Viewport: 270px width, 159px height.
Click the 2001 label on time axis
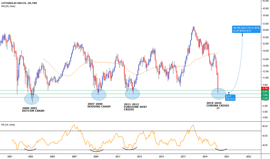10,157
